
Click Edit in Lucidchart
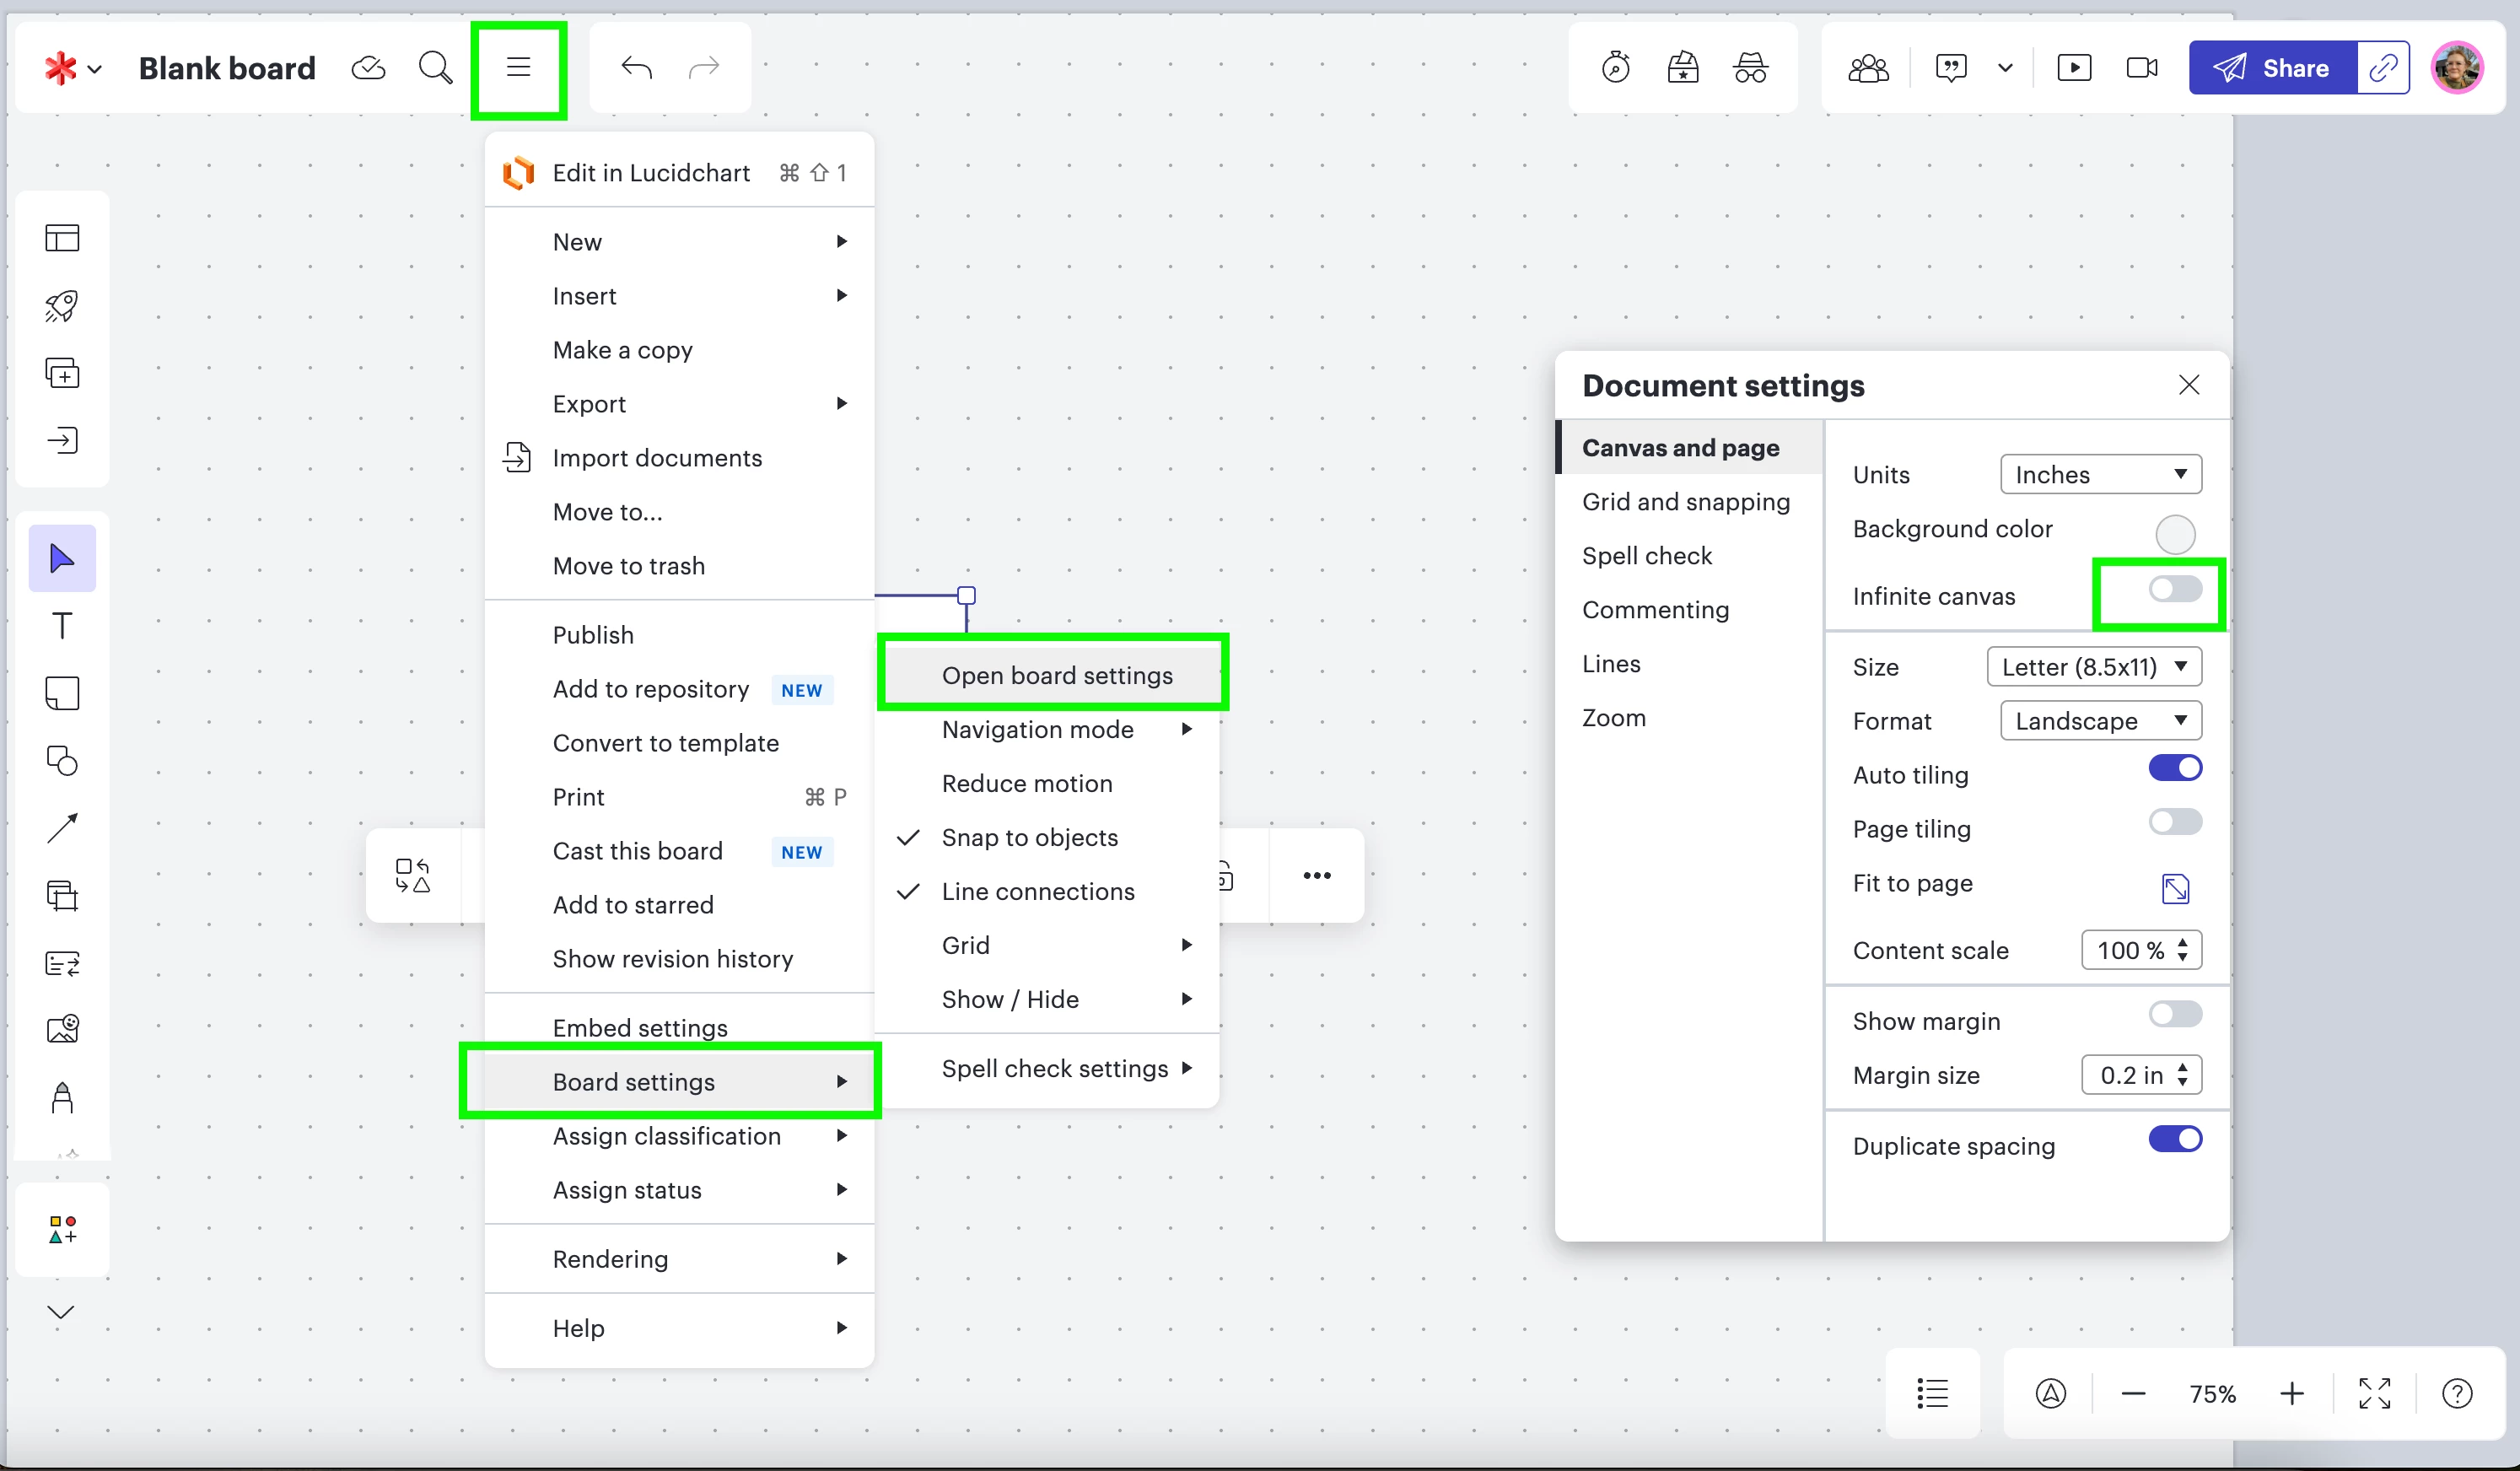[679, 173]
